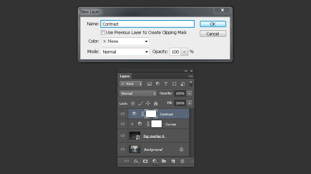Filter layers by shape layer icon
This screenshot has width=311, height=174.
click(x=174, y=84)
